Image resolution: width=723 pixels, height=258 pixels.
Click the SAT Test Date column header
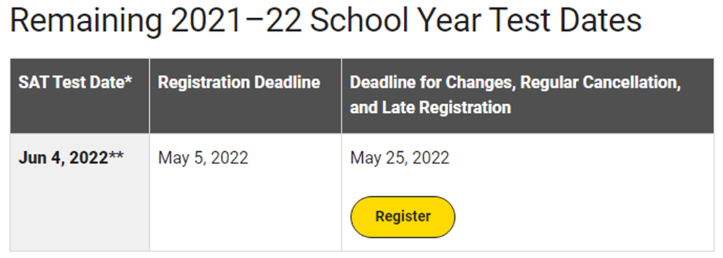tap(76, 83)
